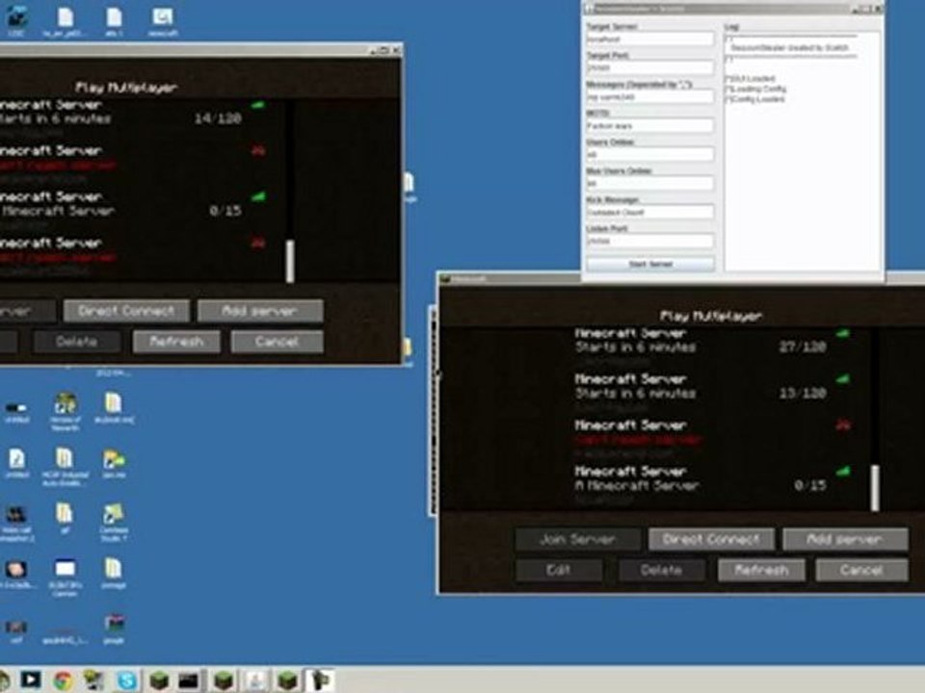Click Add server in left Minecraft window

coord(260,311)
